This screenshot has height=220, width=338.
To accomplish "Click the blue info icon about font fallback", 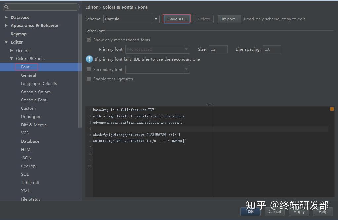I will tap(89, 59).
